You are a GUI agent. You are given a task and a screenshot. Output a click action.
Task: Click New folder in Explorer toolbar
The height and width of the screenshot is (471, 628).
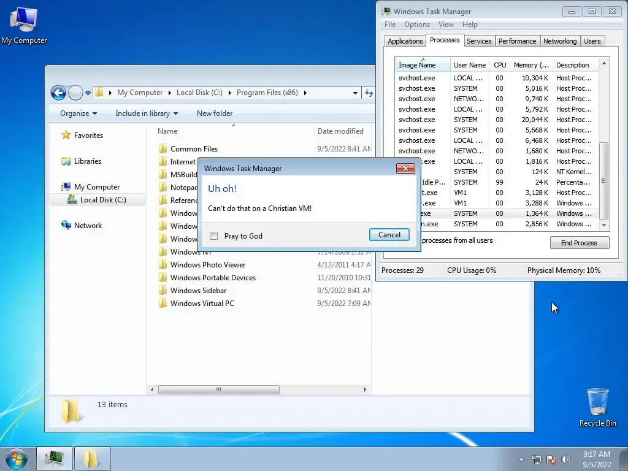click(215, 113)
